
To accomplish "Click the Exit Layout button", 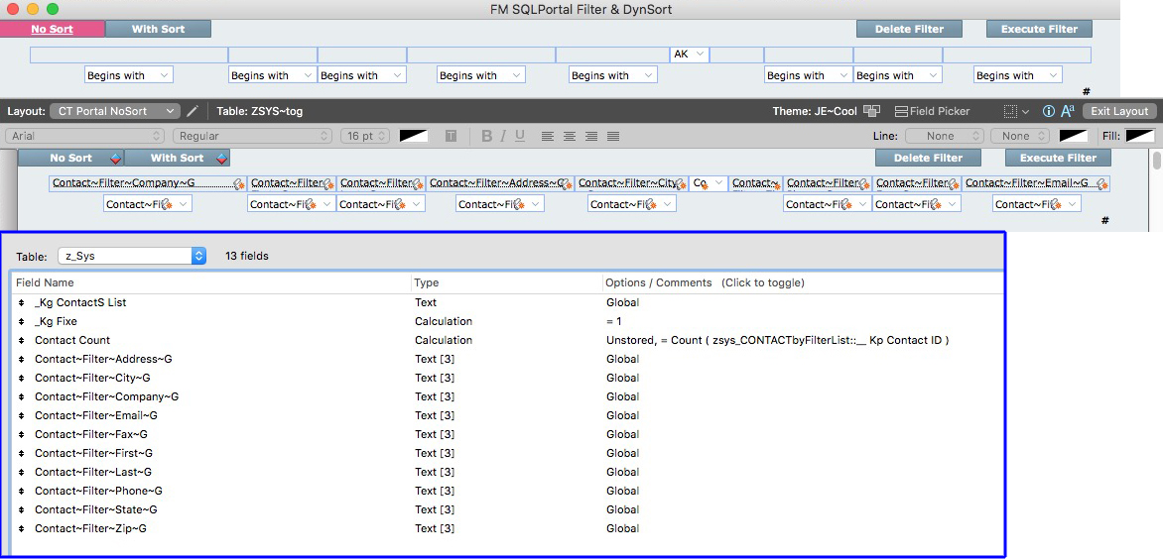I will [1118, 112].
